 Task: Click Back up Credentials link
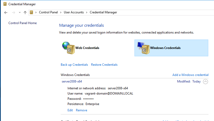(x=74, y=65)
